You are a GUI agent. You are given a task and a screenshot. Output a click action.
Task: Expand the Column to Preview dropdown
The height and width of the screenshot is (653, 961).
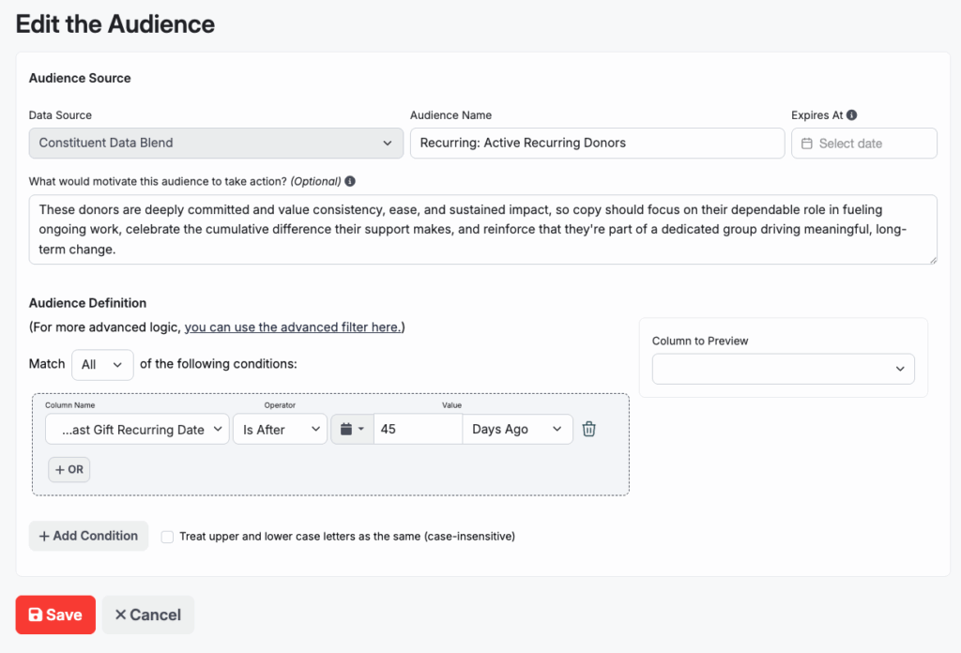(x=783, y=369)
